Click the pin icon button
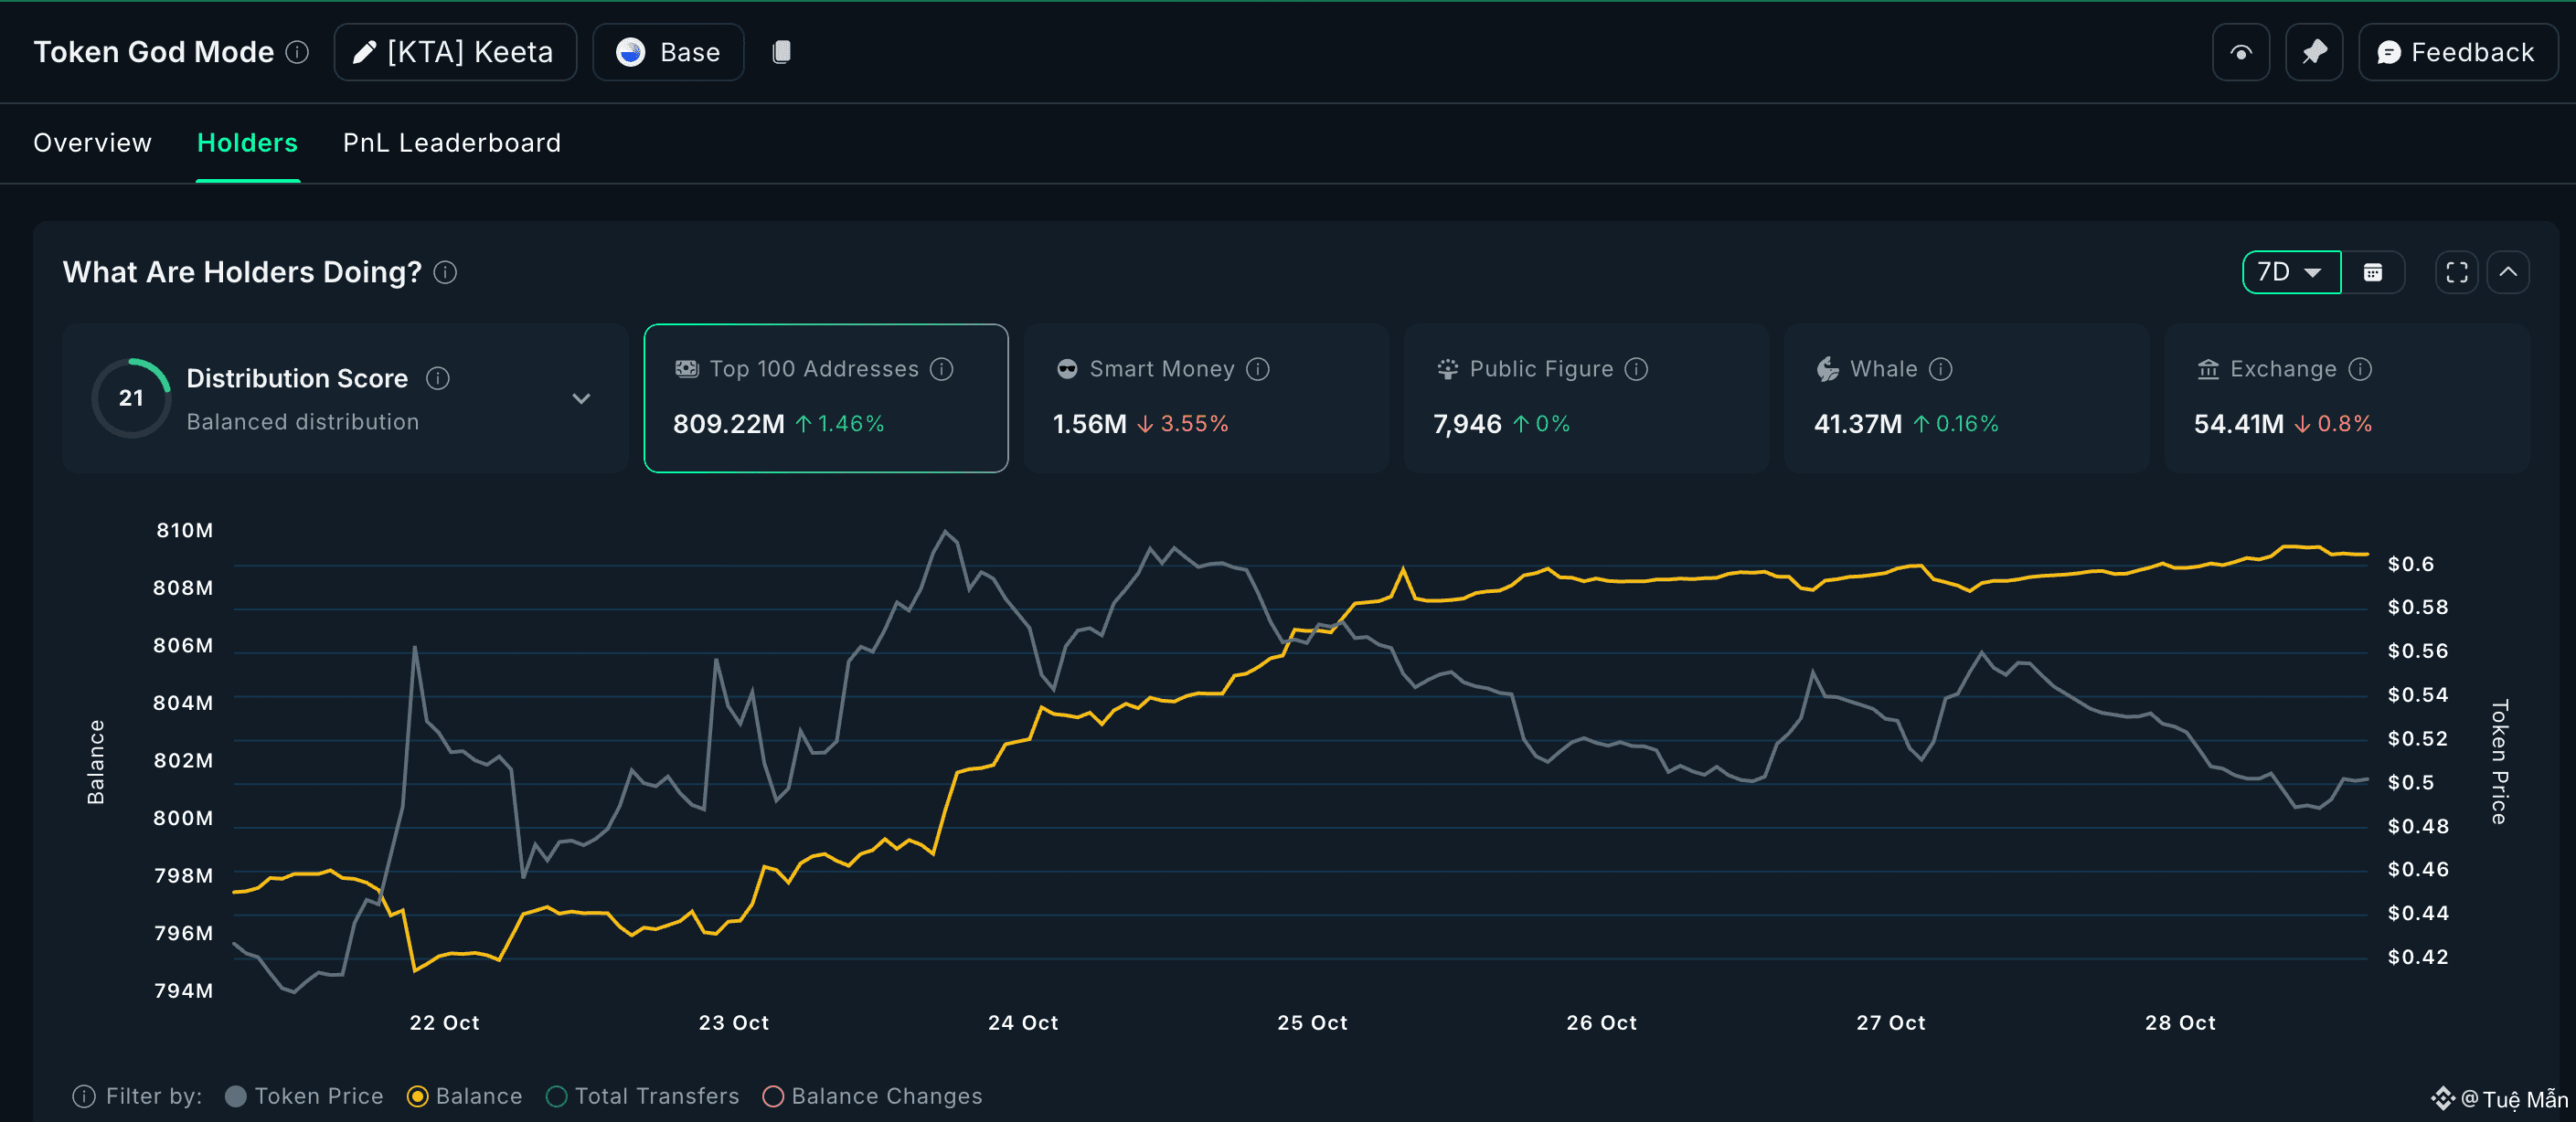 point(2313,52)
